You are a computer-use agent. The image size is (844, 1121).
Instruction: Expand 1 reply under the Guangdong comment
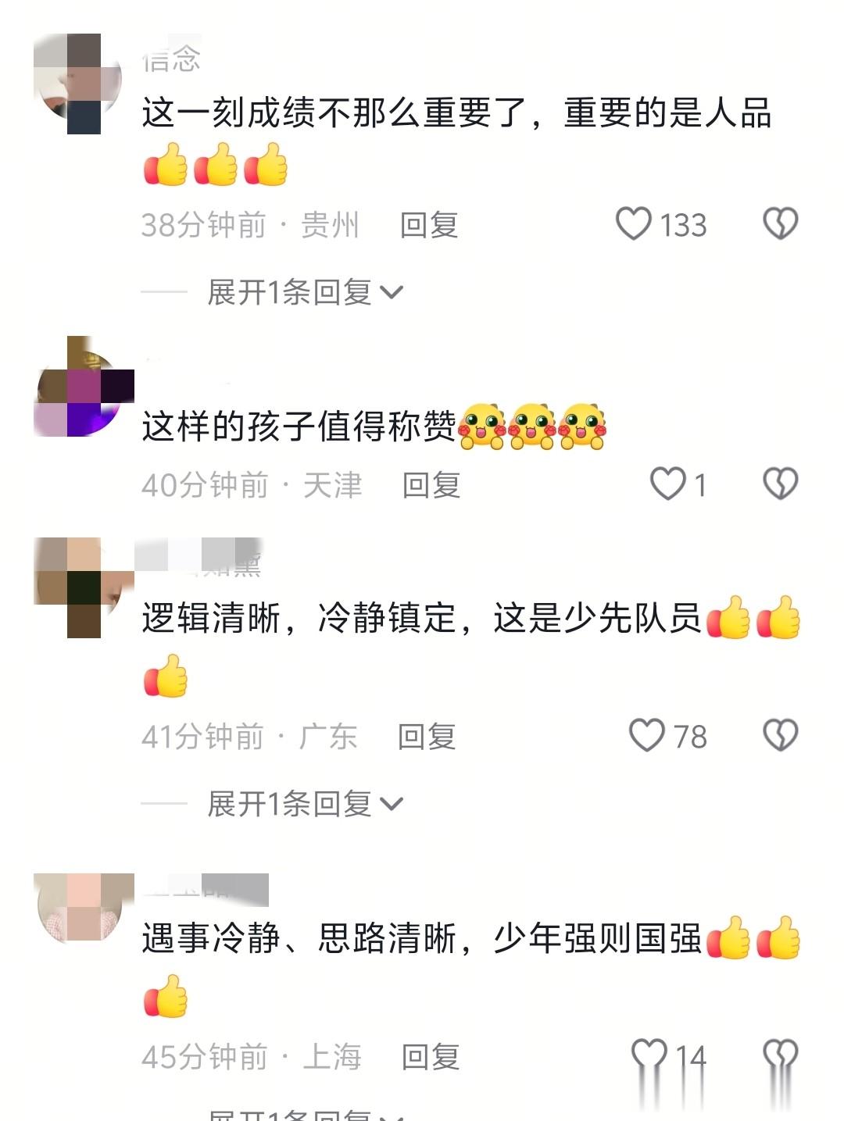point(305,804)
